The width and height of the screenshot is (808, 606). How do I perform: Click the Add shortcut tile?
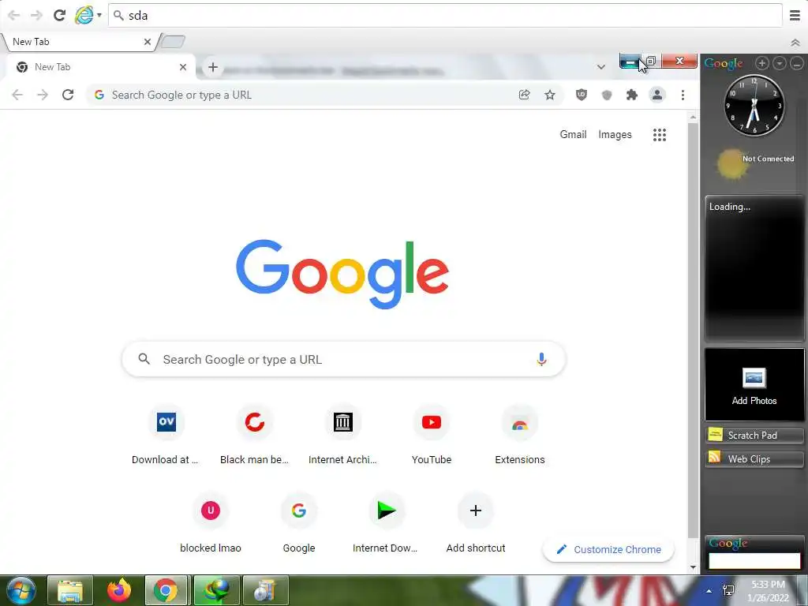click(476, 524)
